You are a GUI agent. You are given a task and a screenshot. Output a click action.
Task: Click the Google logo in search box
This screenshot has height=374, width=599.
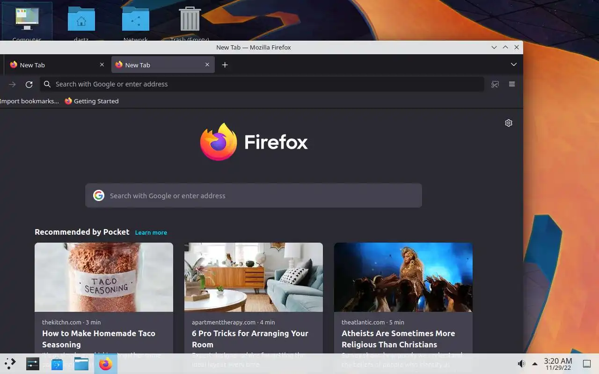(98, 195)
